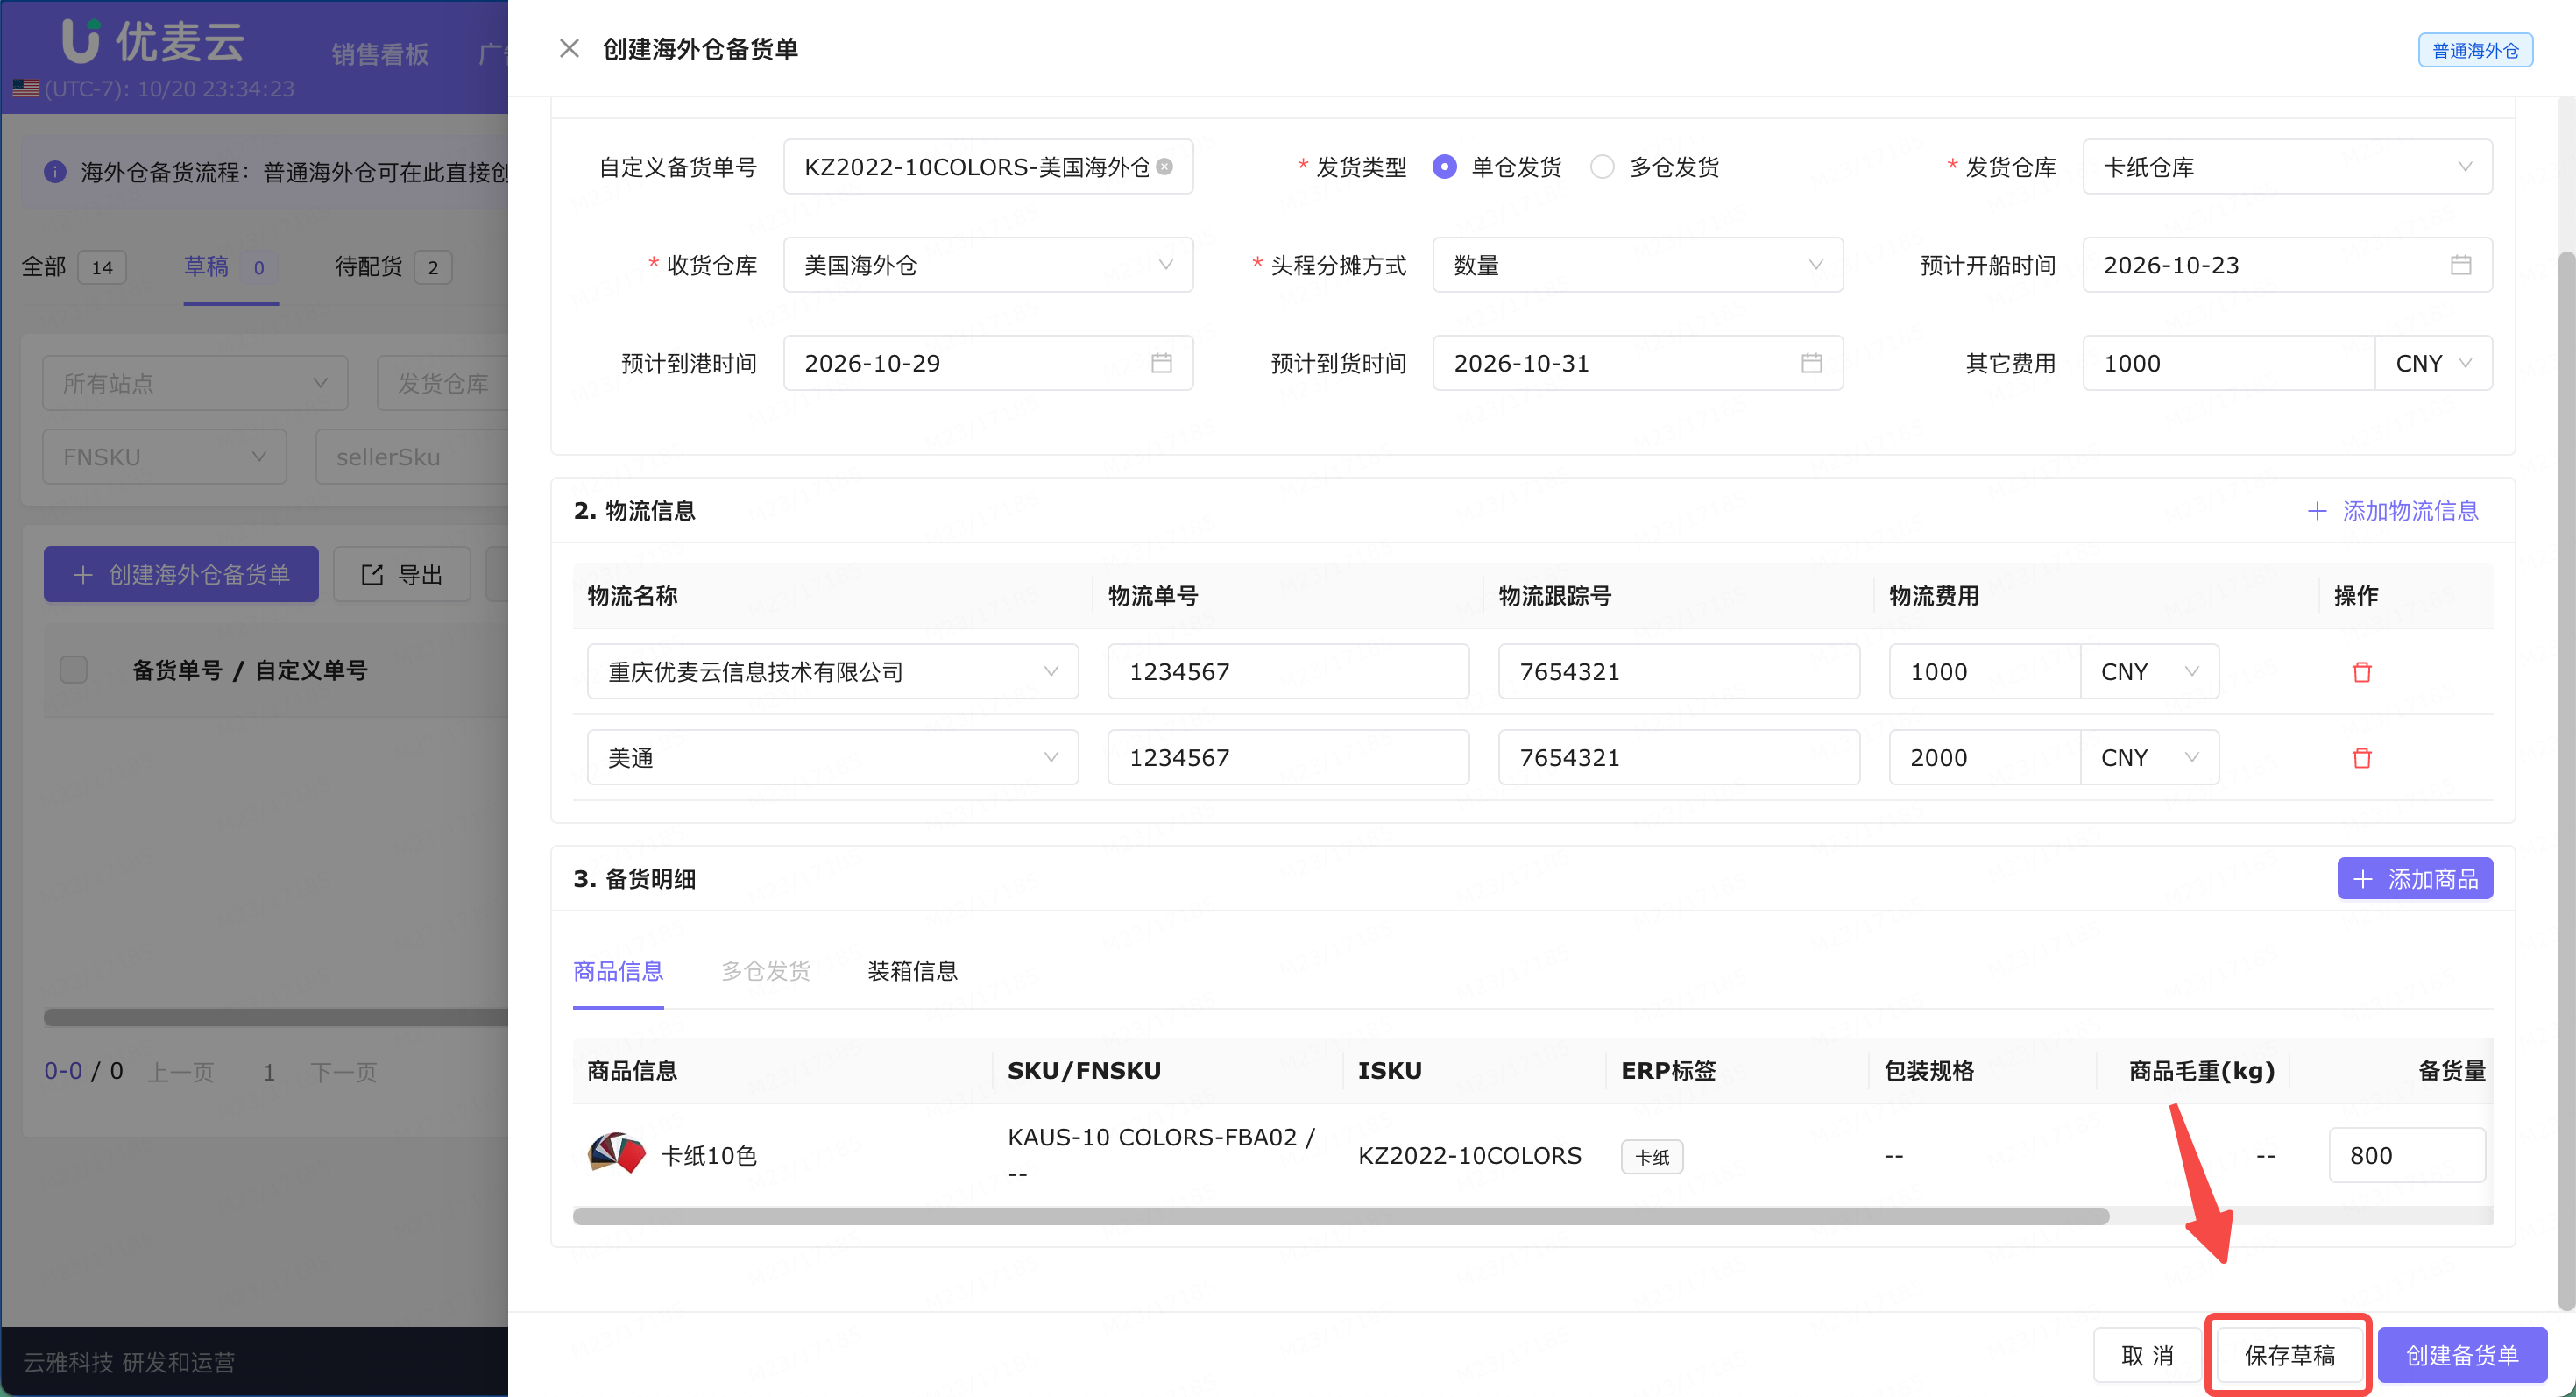Select 多仓发货 radio button
The width and height of the screenshot is (2576, 1397).
(x=1602, y=167)
